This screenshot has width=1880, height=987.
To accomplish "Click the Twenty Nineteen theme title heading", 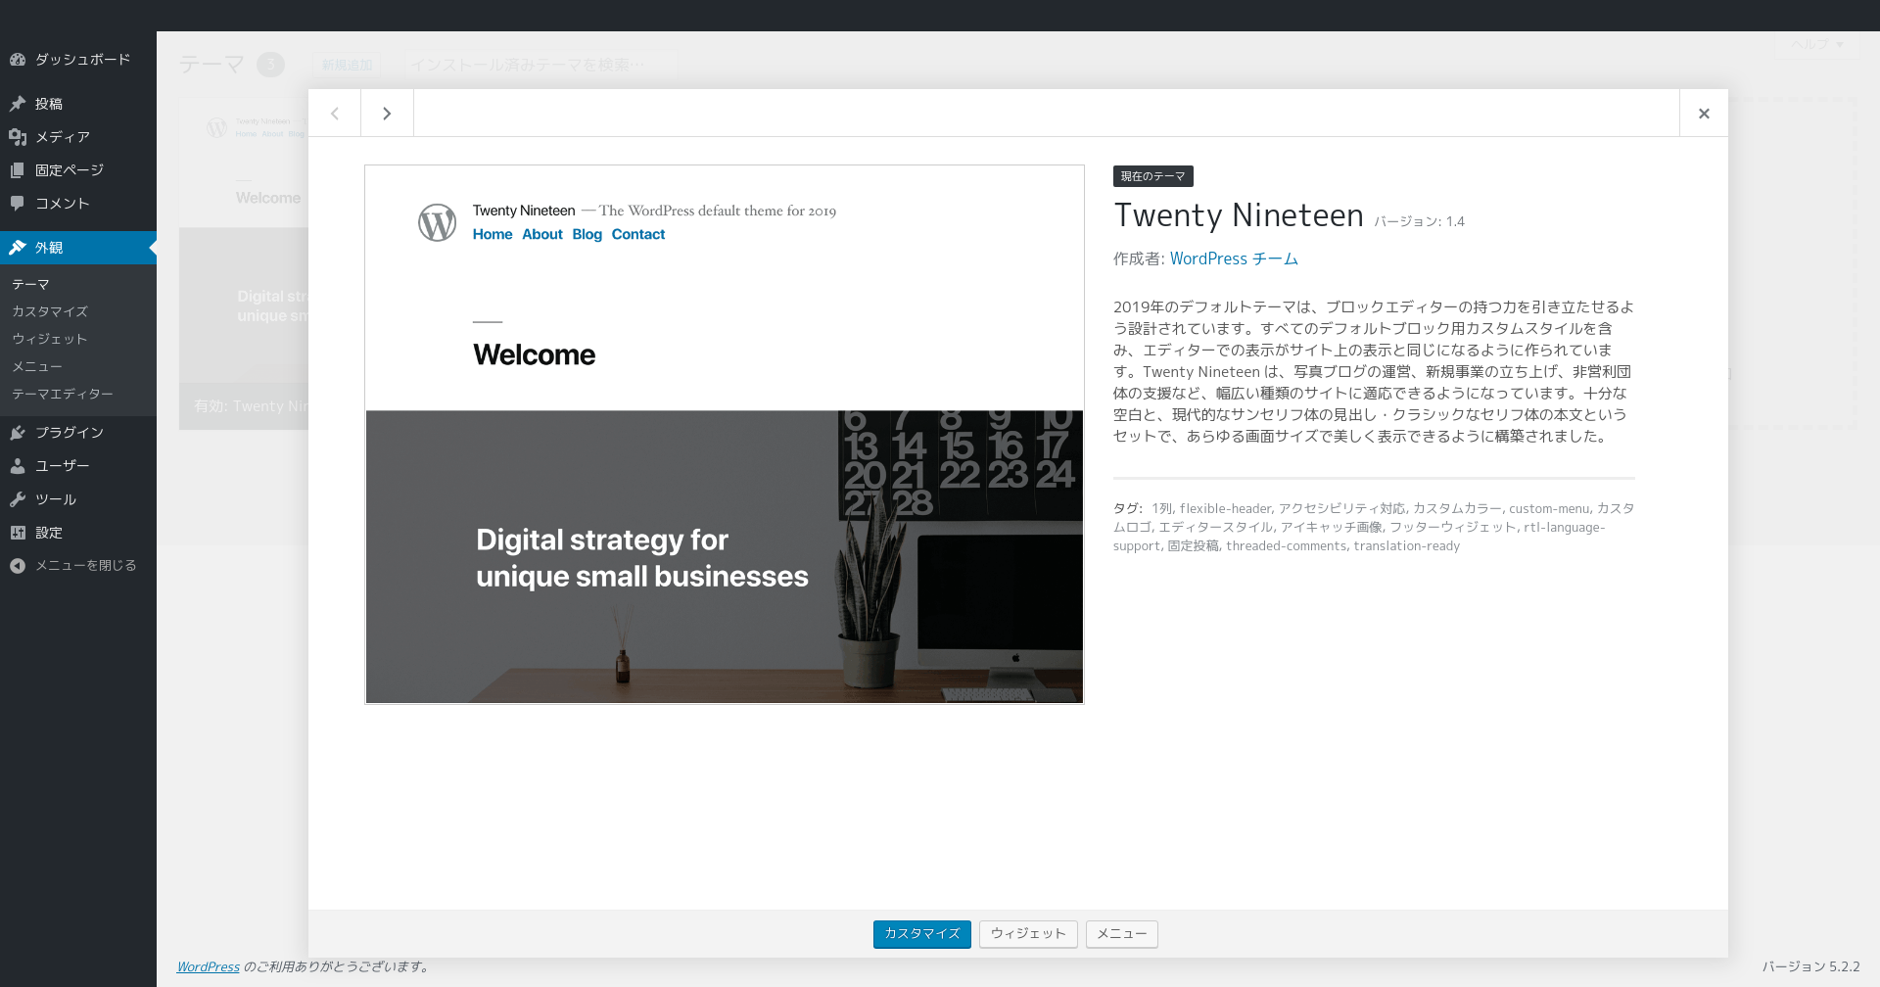I will coord(1239,215).
